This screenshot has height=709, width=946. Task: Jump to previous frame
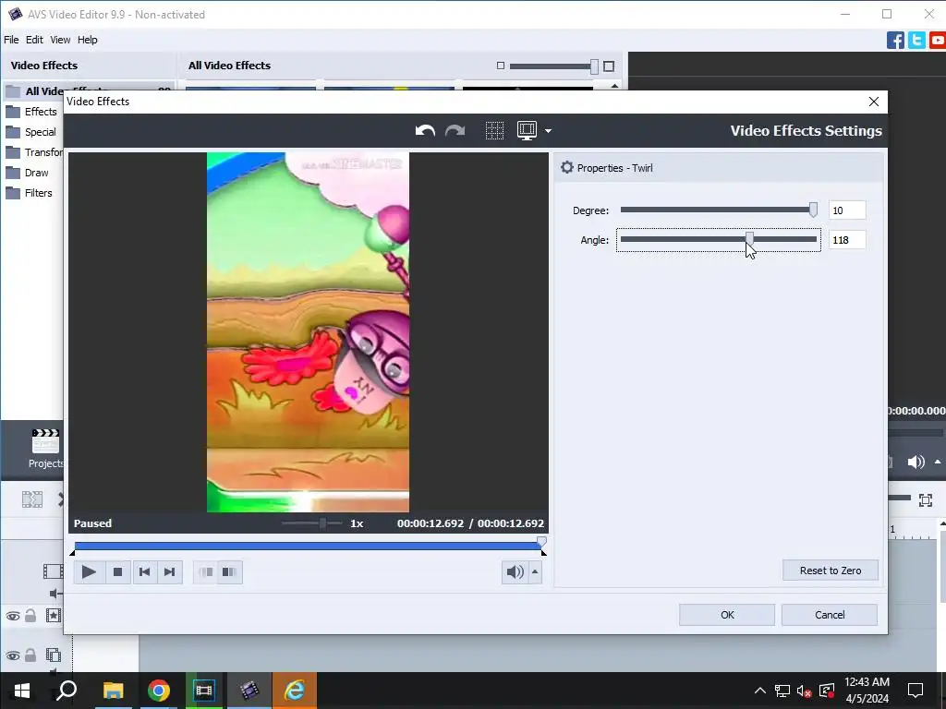click(144, 572)
